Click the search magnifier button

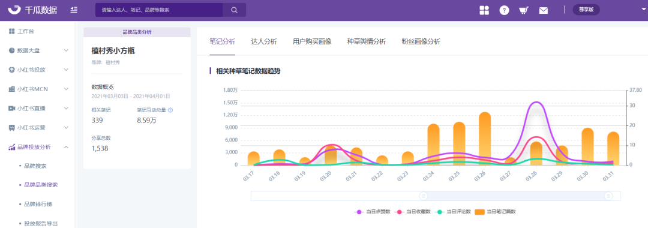point(235,10)
